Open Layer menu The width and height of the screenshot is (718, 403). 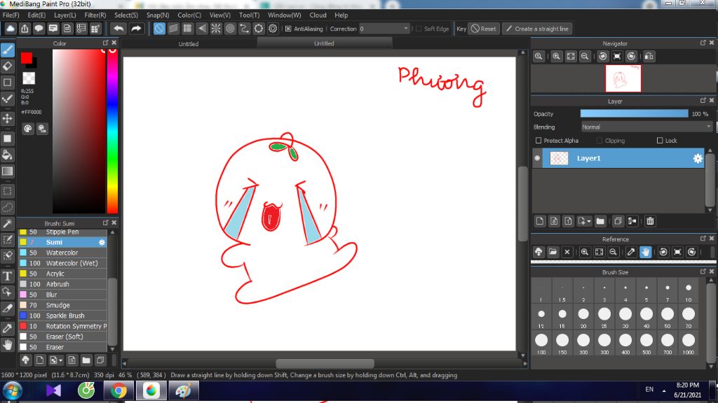[65, 15]
